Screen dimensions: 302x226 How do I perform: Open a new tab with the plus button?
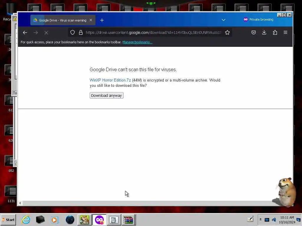pyautogui.click(x=102, y=20)
